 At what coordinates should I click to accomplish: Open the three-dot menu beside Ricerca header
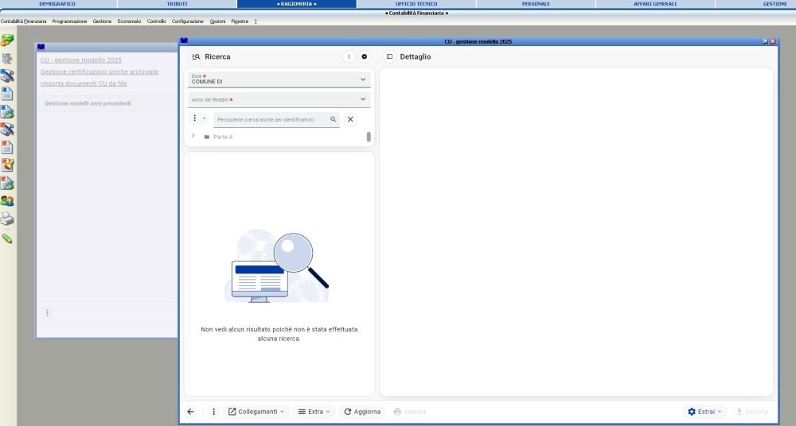(x=349, y=57)
